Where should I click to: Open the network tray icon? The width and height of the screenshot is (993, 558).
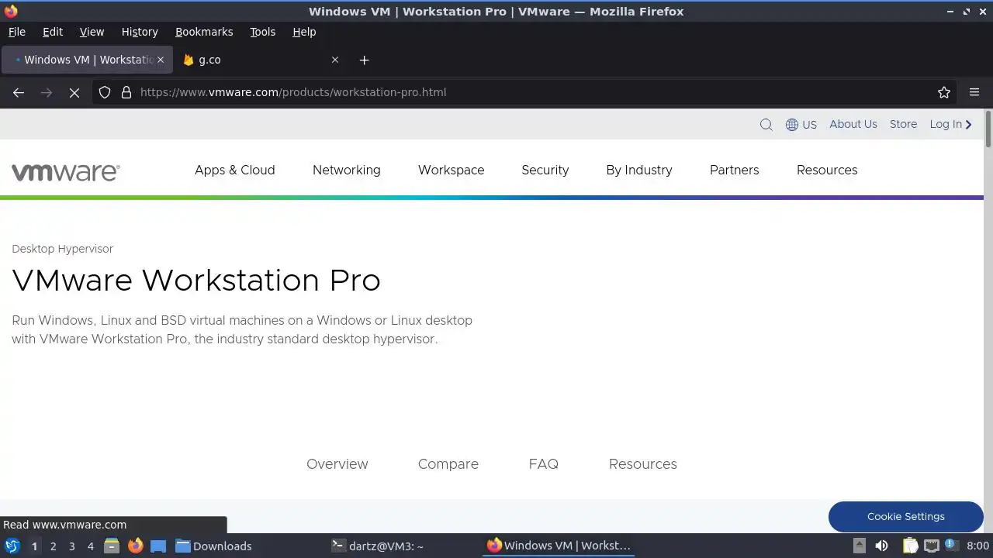(931, 546)
